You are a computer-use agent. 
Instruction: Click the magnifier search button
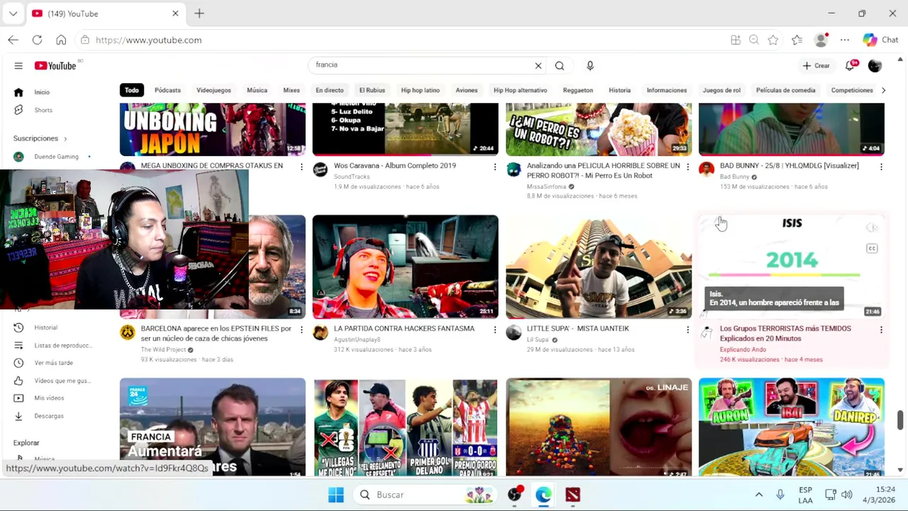[x=560, y=66]
